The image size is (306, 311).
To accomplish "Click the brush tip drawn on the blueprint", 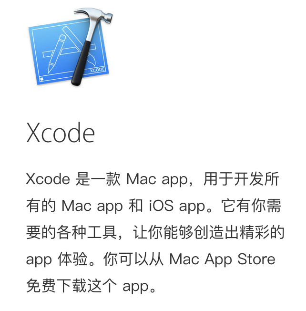I will [x=92, y=60].
